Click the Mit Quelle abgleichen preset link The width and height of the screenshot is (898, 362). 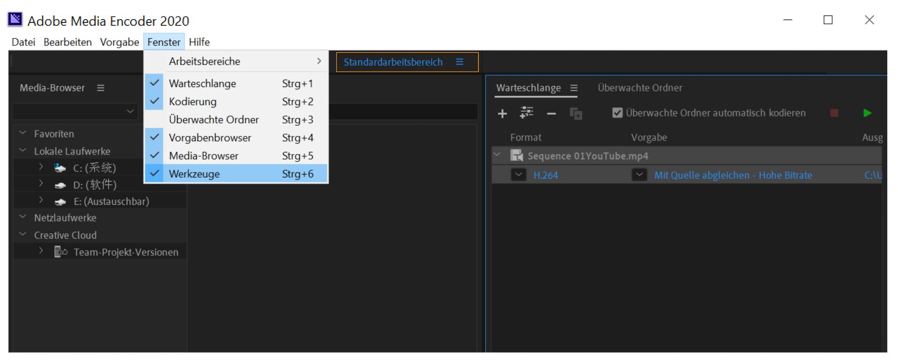(732, 175)
